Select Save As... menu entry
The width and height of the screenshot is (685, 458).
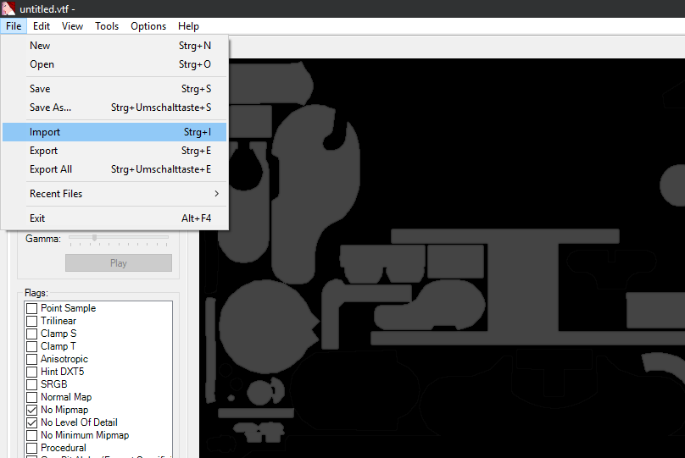pos(114,108)
